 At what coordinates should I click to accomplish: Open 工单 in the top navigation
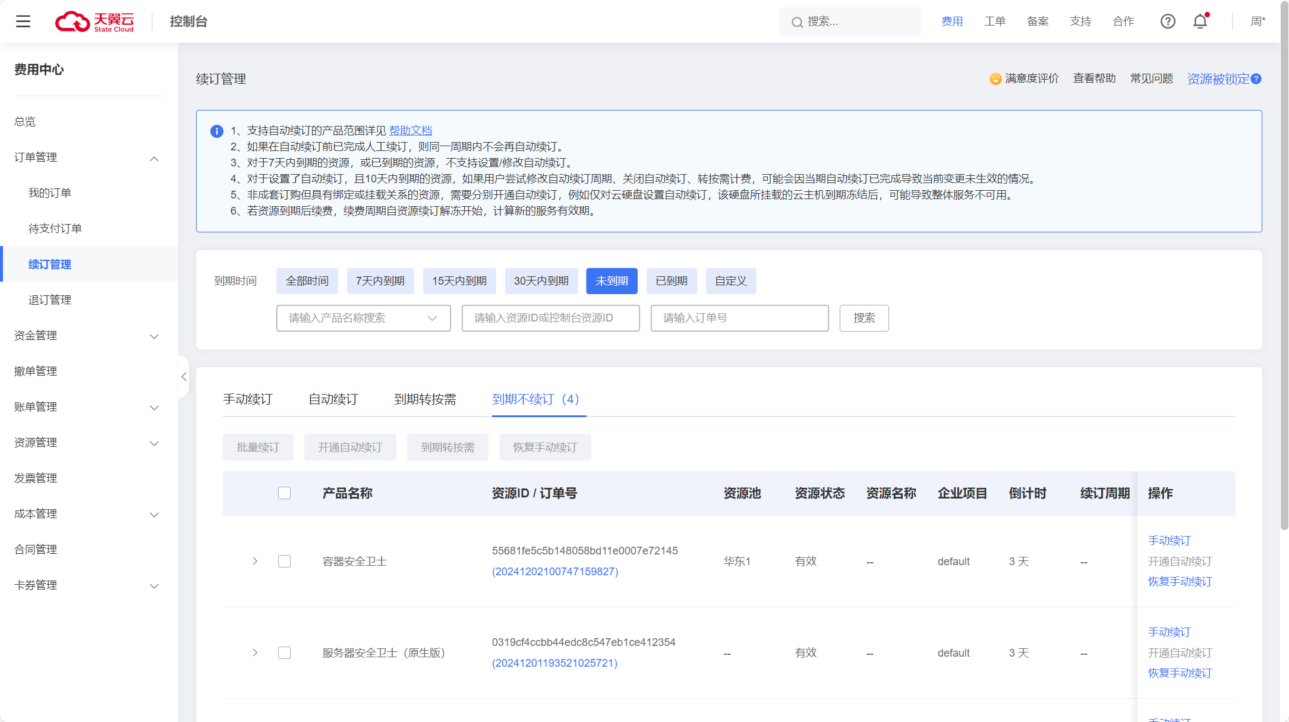click(x=995, y=21)
